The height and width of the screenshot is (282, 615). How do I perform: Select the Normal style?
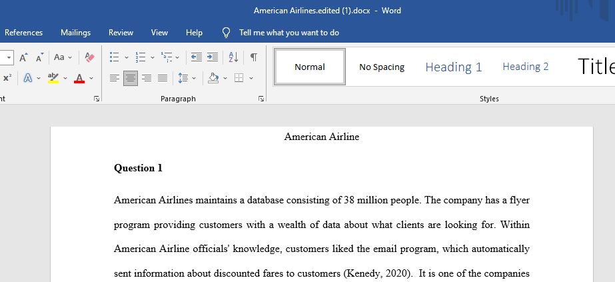click(x=310, y=67)
